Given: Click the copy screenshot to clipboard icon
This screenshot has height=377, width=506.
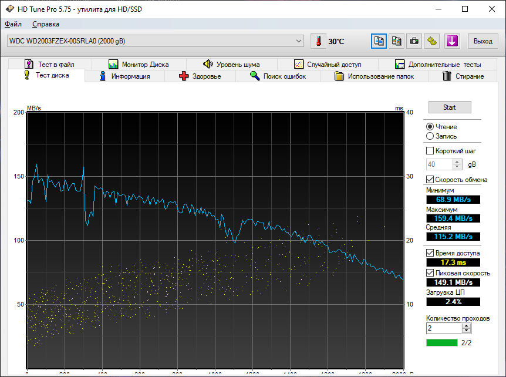Looking at the screenshot, I should (396, 41).
